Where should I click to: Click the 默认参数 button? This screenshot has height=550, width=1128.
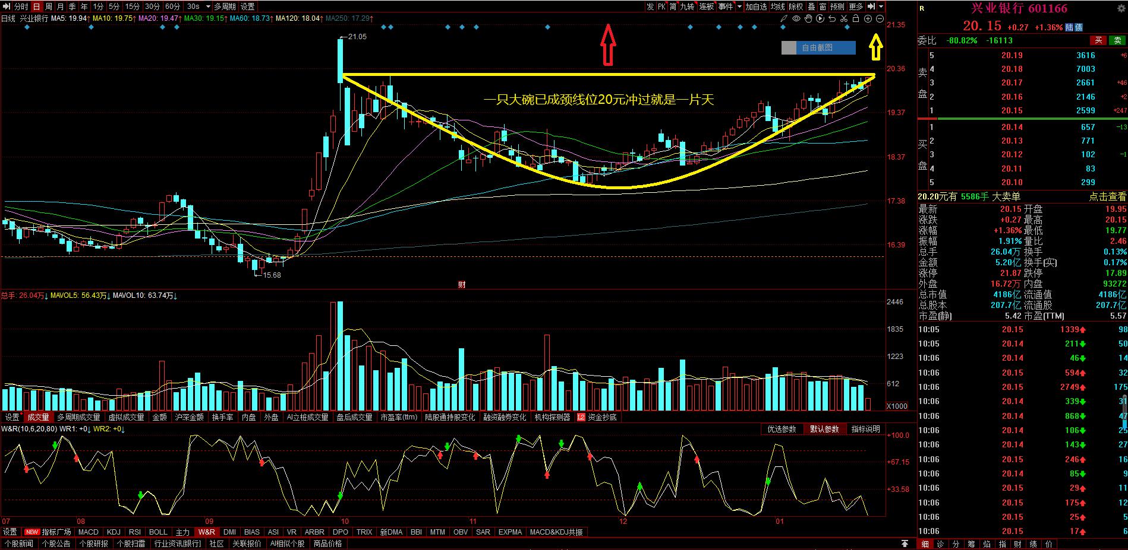pos(824,429)
